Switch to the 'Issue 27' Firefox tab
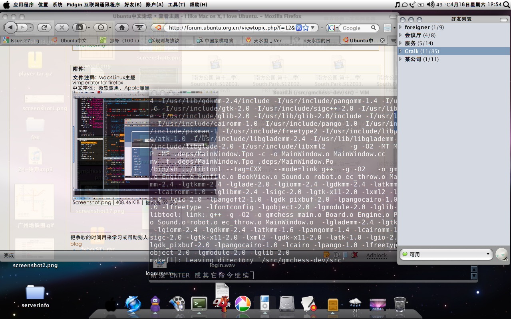The height and width of the screenshot is (319, 511). pos(24,40)
